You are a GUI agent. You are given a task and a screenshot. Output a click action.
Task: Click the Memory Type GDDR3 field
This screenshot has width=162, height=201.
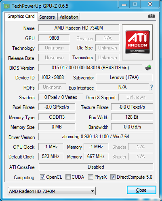tap(57, 117)
